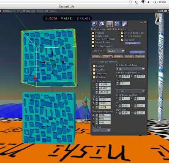Click the << Less button
This screenshot has width=169, height=163.
[x=137, y=52]
